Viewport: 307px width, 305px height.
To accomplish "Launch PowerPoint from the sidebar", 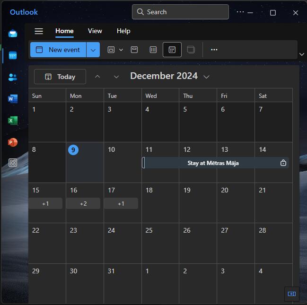I will tap(13, 142).
